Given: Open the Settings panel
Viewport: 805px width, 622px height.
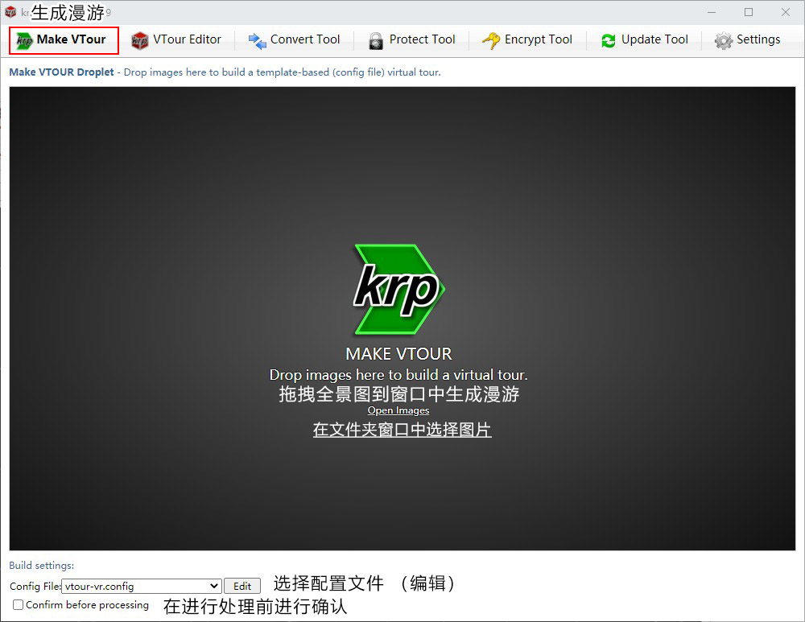Looking at the screenshot, I should coord(749,39).
